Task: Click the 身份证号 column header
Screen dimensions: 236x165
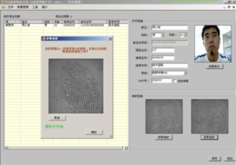Action: point(93,22)
